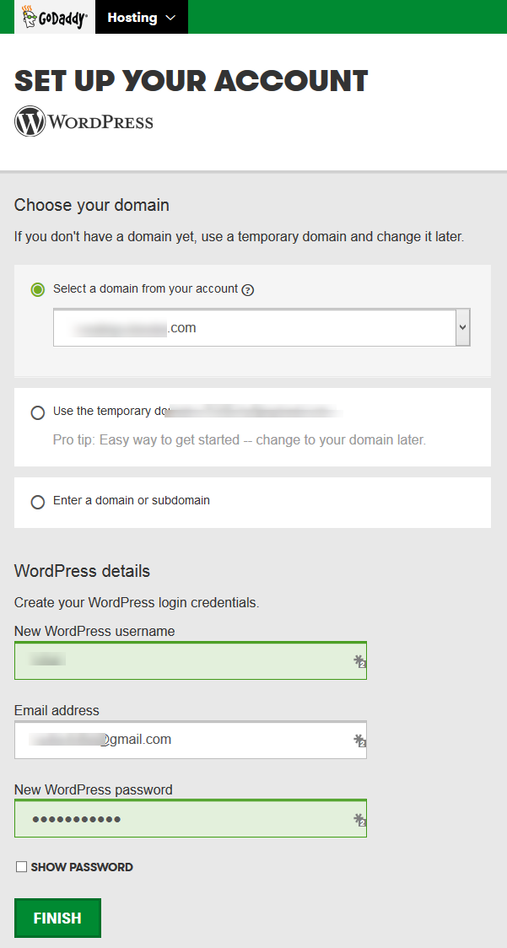
Task: Click password manager icon in password field
Action: click(x=359, y=820)
